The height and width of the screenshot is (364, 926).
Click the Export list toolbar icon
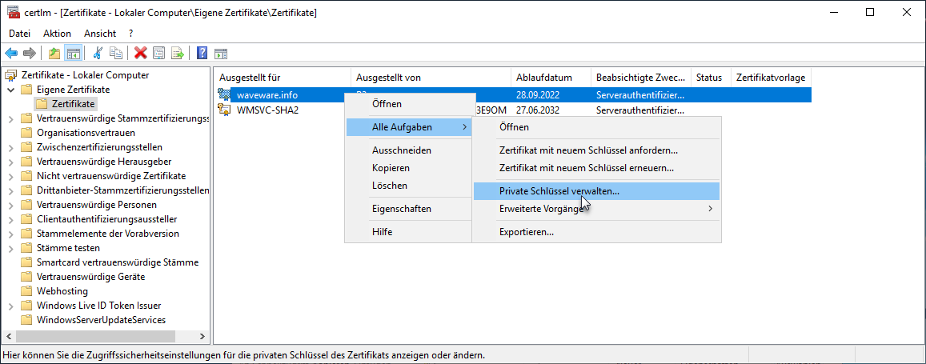pos(177,54)
